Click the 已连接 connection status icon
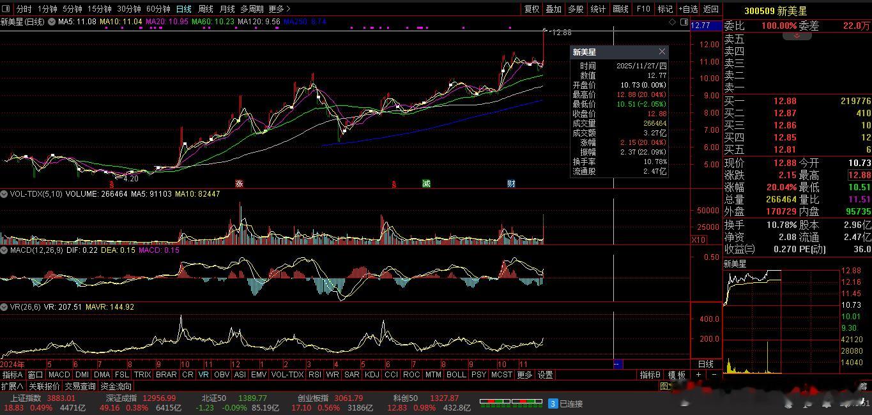This screenshot has width=872, height=415. click(x=553, y=404)
